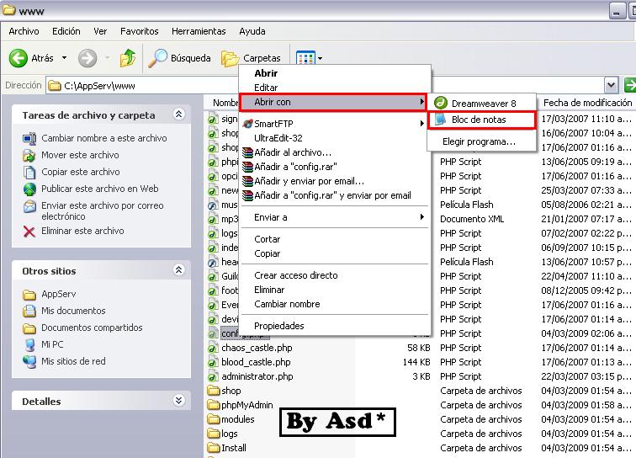Open Archivo menu
Screen dimensions: 636x458
(24, 31)
